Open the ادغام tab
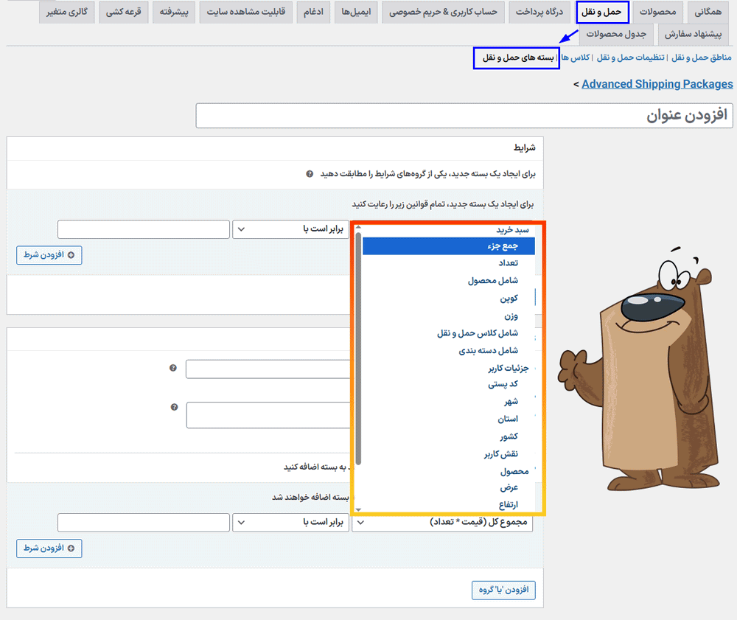Screen dimensions: 737x620 coord(313,12)
